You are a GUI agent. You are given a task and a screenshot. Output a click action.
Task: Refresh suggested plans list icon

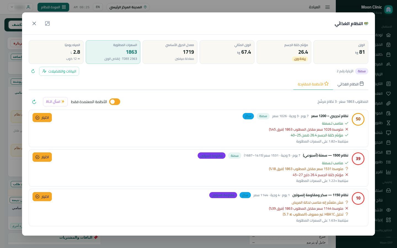34,102
